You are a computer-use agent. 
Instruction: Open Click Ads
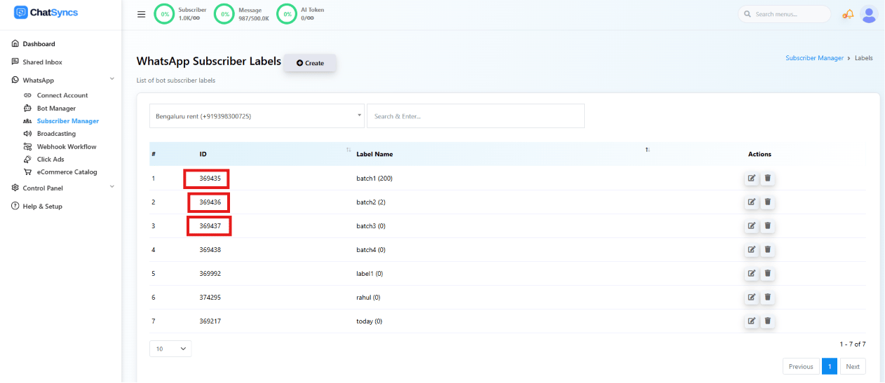[x=50, y=160]
